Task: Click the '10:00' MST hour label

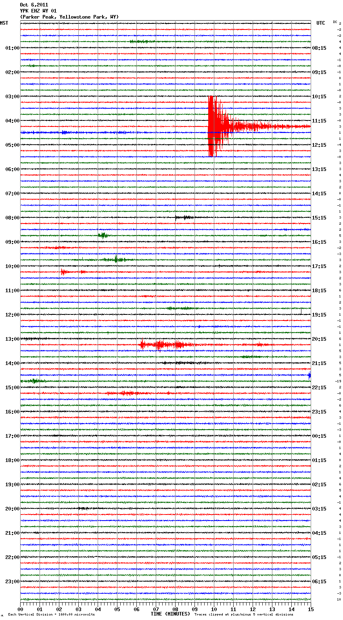Action: [13, 266]
